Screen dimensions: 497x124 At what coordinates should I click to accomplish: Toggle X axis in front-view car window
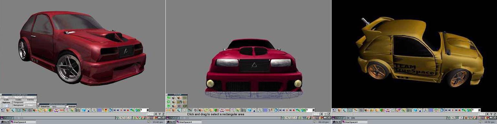pos(322,114)
